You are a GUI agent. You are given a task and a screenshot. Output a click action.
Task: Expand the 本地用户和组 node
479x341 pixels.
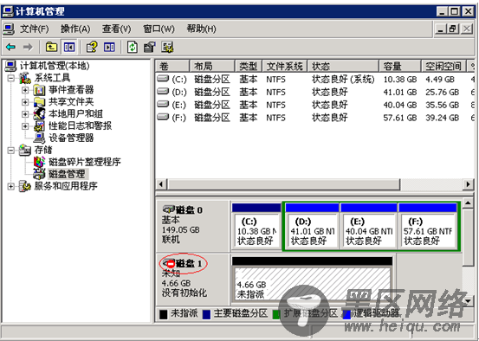tap(25, 114)
